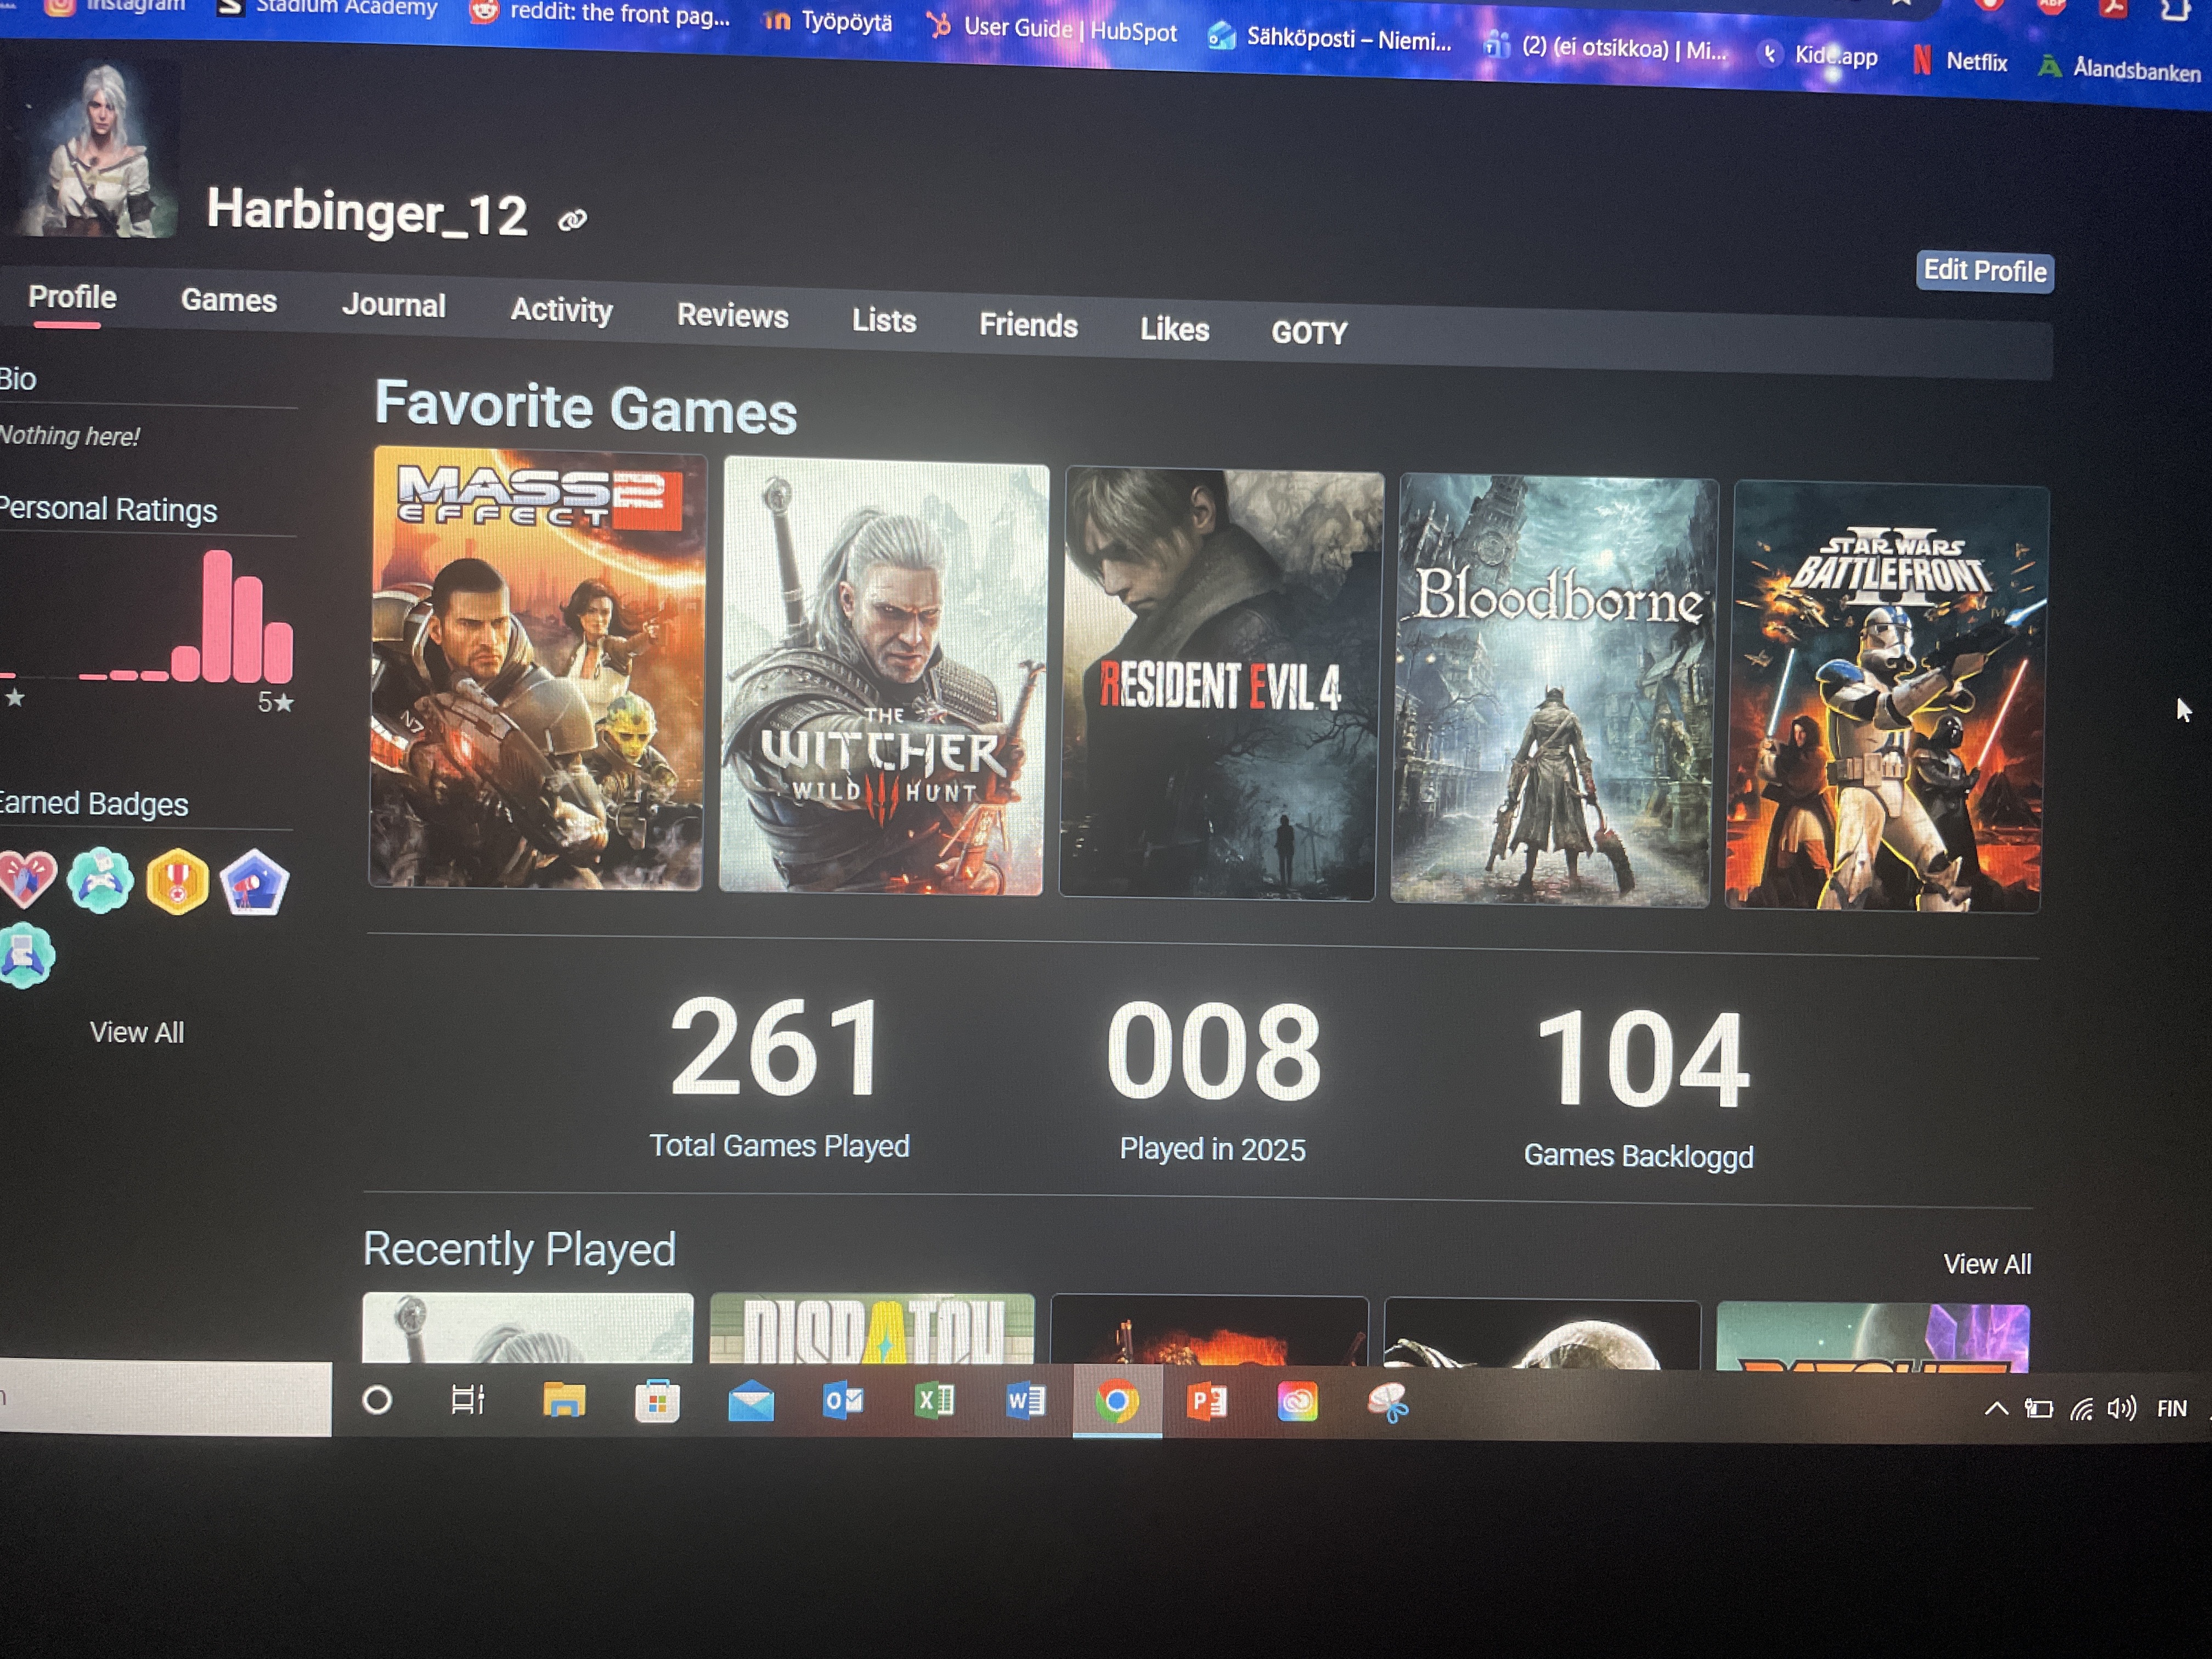This screenshot has width=2212, height=1659.
Task: Switch to the Friends tab
Action: click(1028, 325)
